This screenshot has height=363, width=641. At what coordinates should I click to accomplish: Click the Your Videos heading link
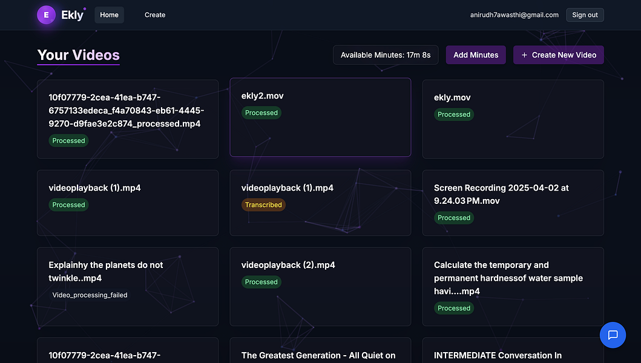[x=78, y=55]
